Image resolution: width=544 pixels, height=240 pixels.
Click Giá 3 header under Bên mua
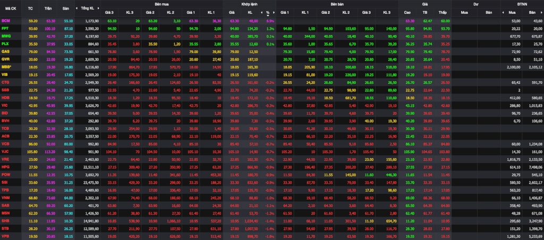click(x=109, y=13)
